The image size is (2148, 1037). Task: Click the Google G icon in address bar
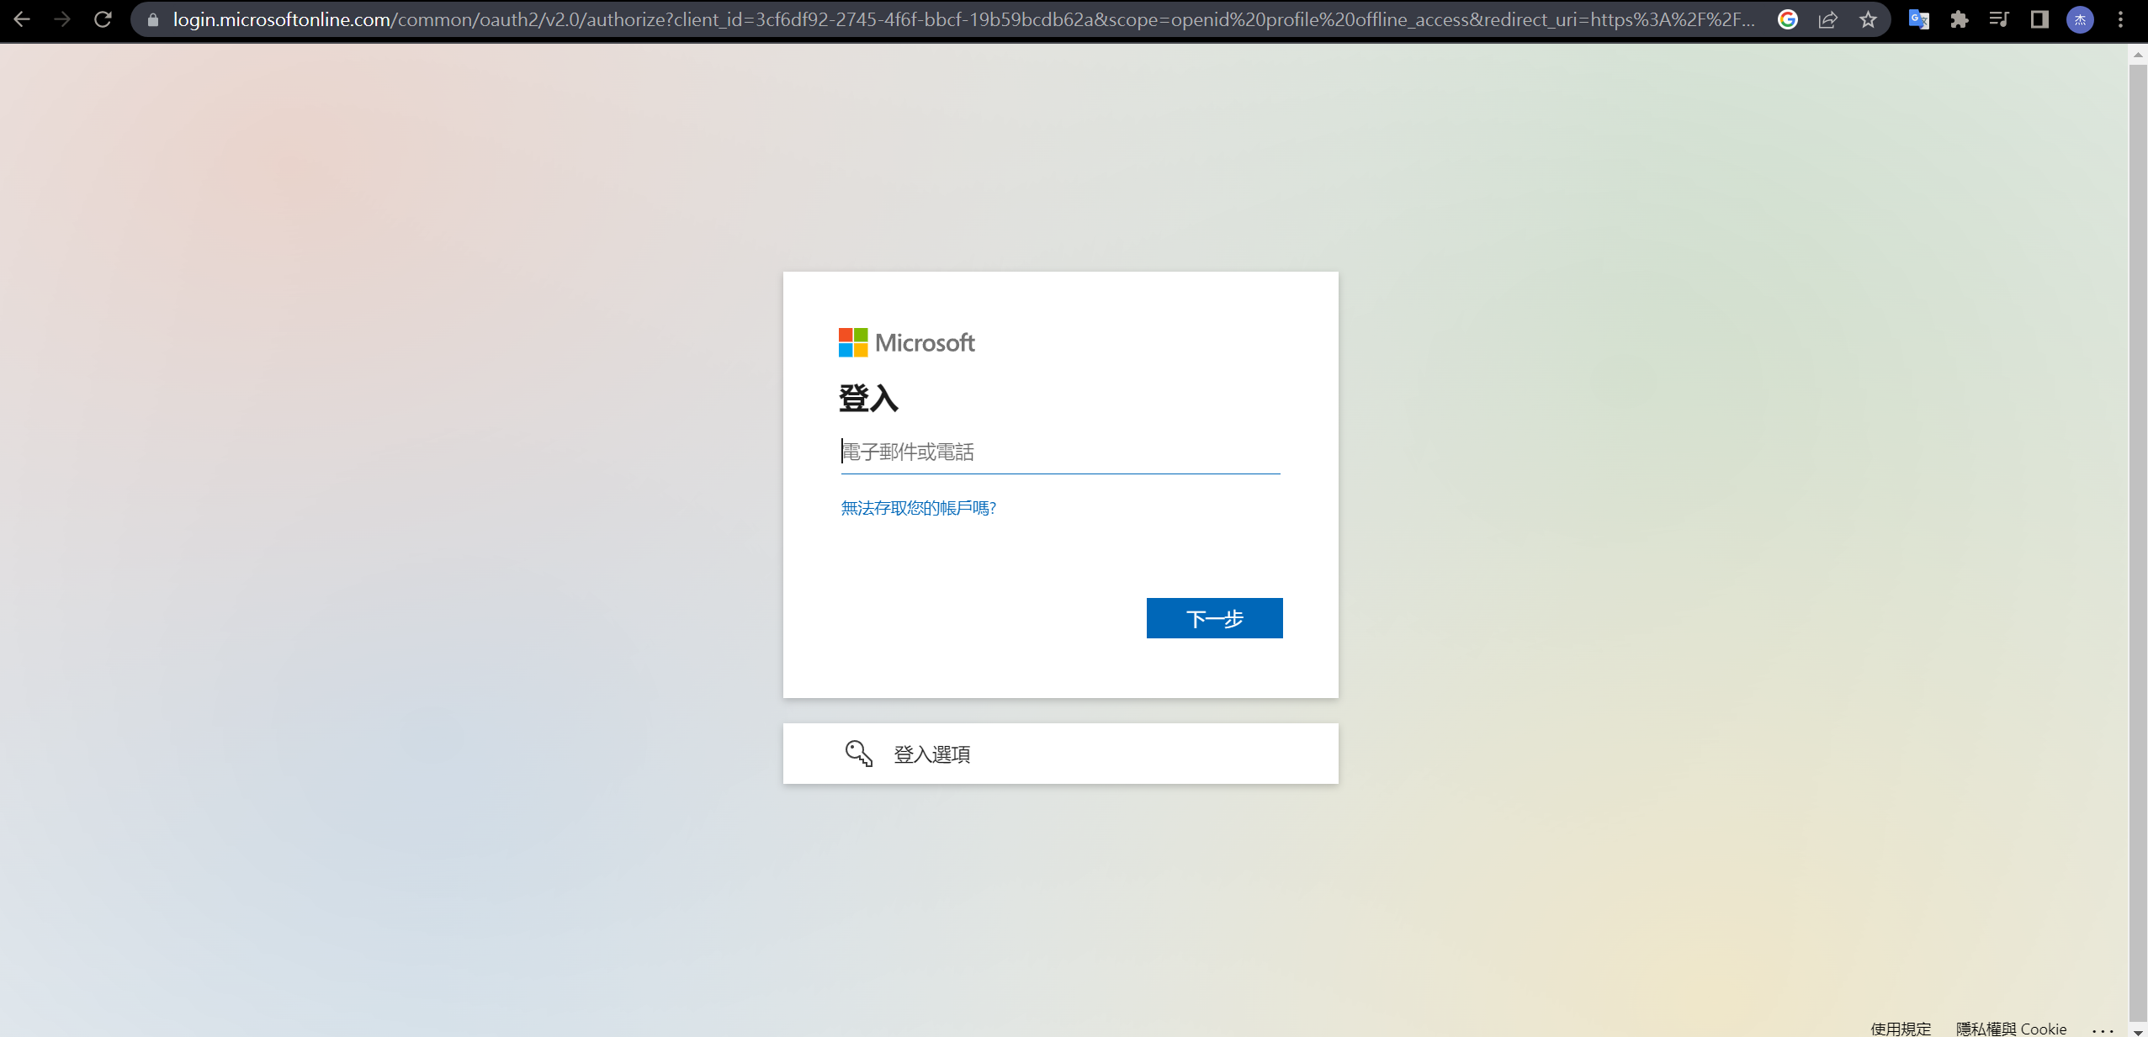(1789, 19)
